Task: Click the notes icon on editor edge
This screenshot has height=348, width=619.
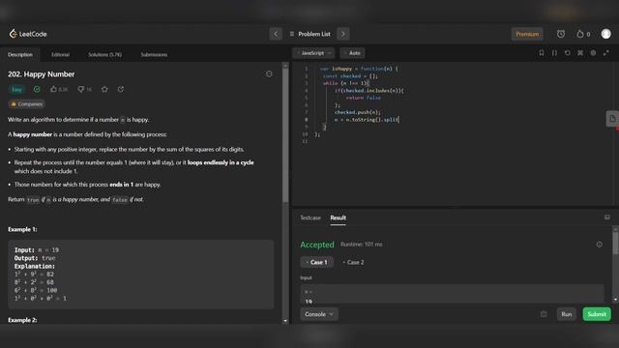Action: coord(612,118)
